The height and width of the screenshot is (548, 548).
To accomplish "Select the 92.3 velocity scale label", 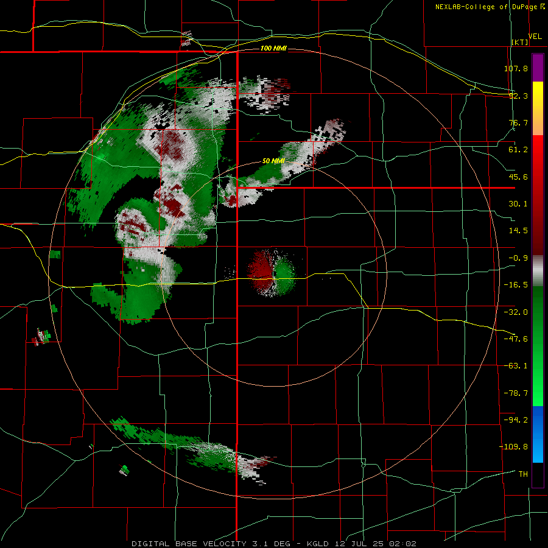I will coord(518,96).
